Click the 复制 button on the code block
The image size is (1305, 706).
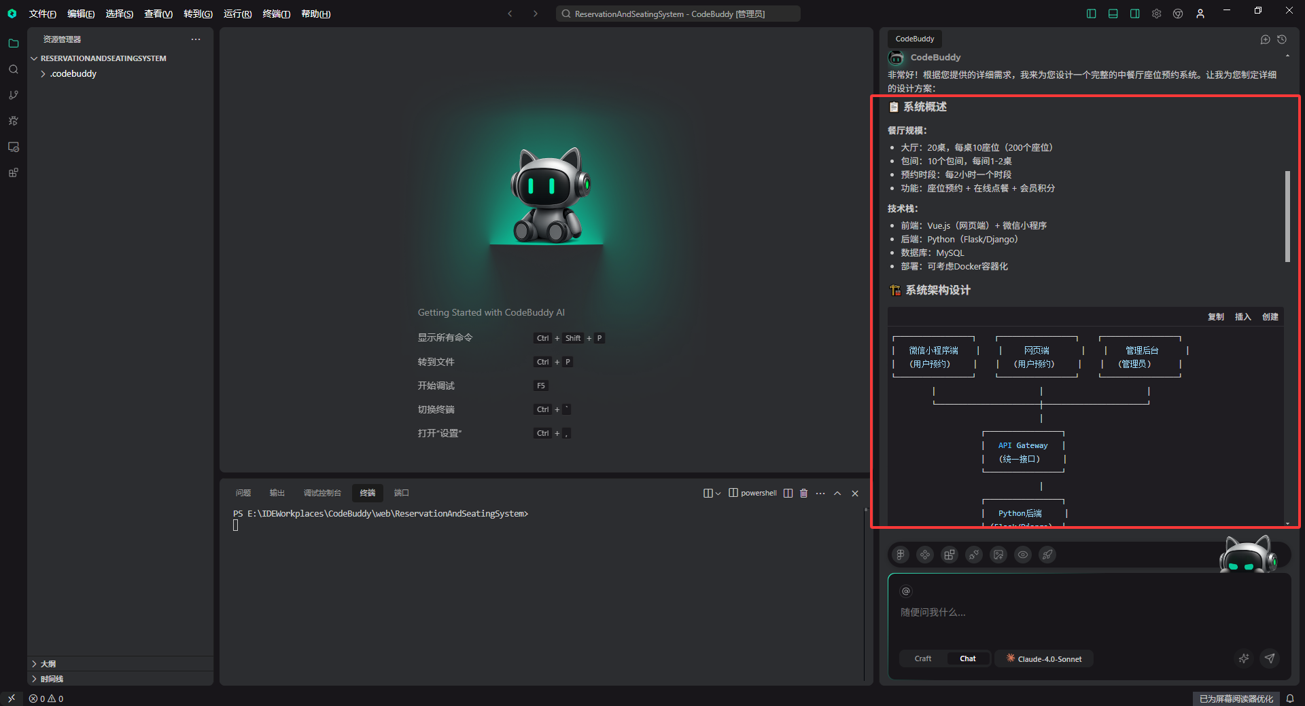point(1215,317)
